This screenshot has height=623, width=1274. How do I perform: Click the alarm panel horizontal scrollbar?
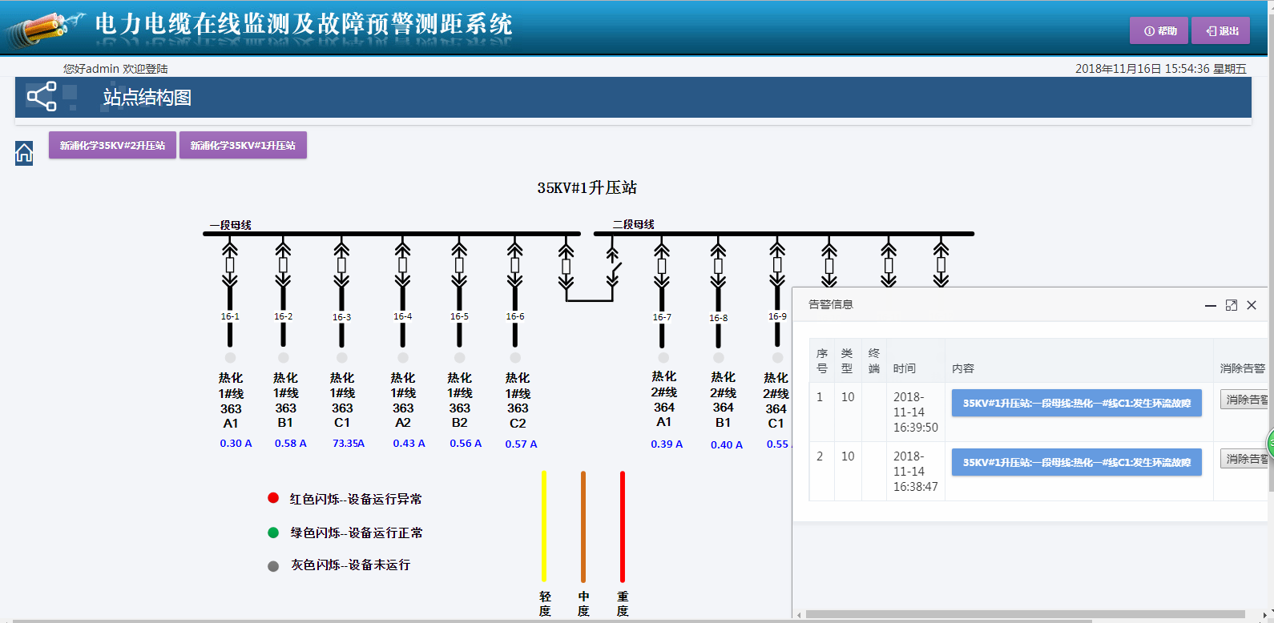1026,615
